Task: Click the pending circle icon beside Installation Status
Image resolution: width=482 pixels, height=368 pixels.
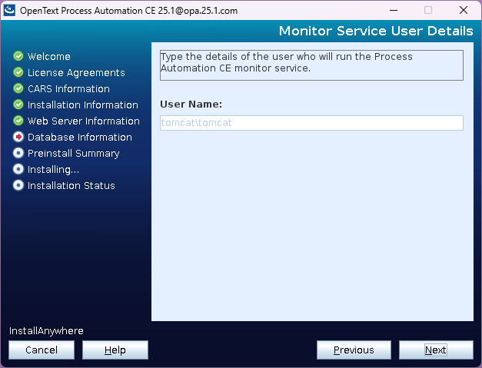Action: pos(18,185)
